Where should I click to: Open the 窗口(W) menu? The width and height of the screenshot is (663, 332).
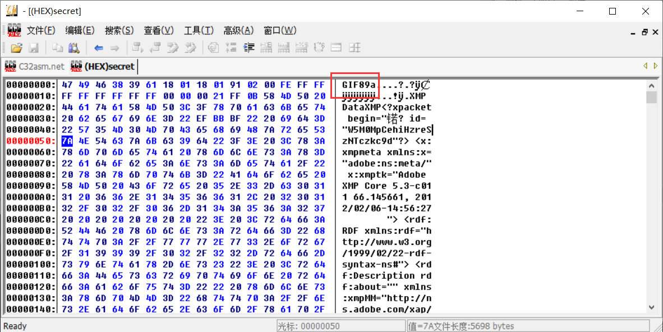(280, 30)
